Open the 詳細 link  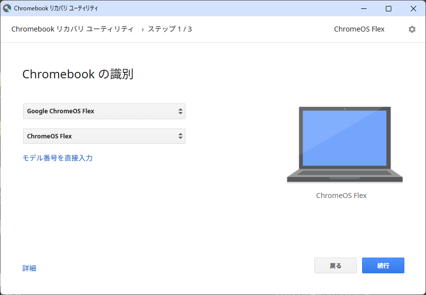(x=29, y=267)
